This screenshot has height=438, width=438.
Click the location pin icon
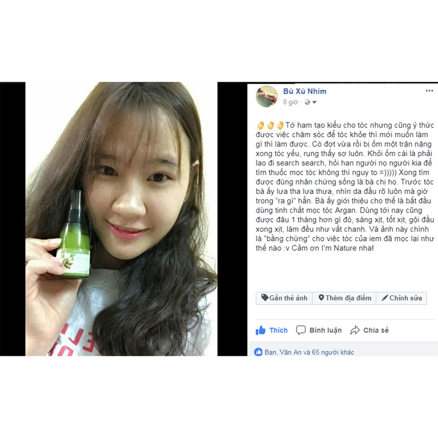[321, 298]
